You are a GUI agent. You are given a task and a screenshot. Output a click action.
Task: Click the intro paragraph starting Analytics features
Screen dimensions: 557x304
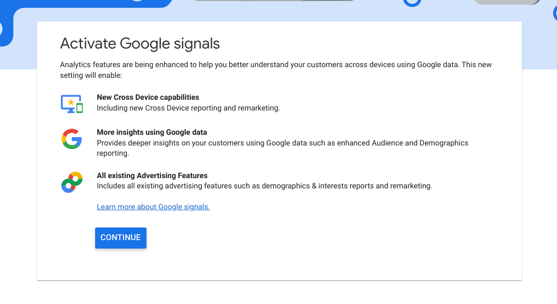click(x=276, y=70)
